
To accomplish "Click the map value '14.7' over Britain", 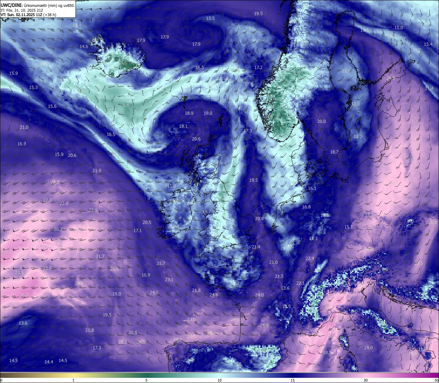I will [x=206, y=212].
